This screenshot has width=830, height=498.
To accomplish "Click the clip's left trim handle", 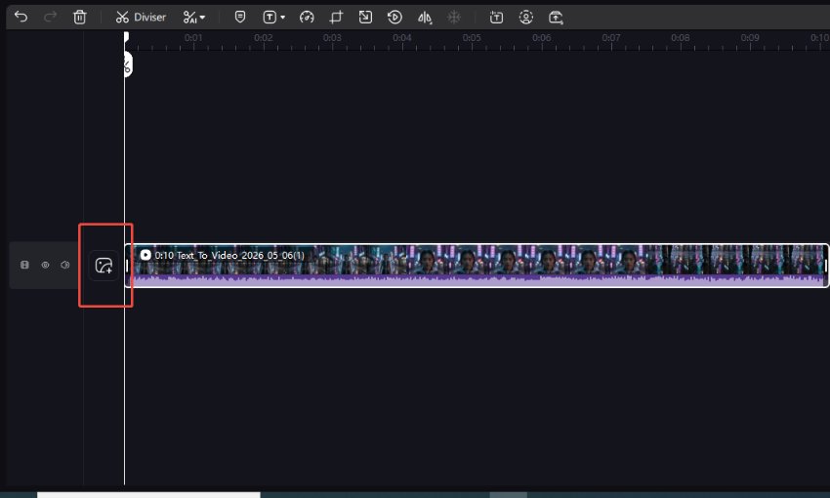I will (127, 266).
